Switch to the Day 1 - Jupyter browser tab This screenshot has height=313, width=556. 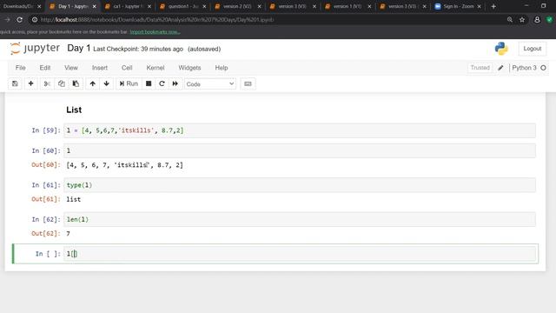click(73, 6)
